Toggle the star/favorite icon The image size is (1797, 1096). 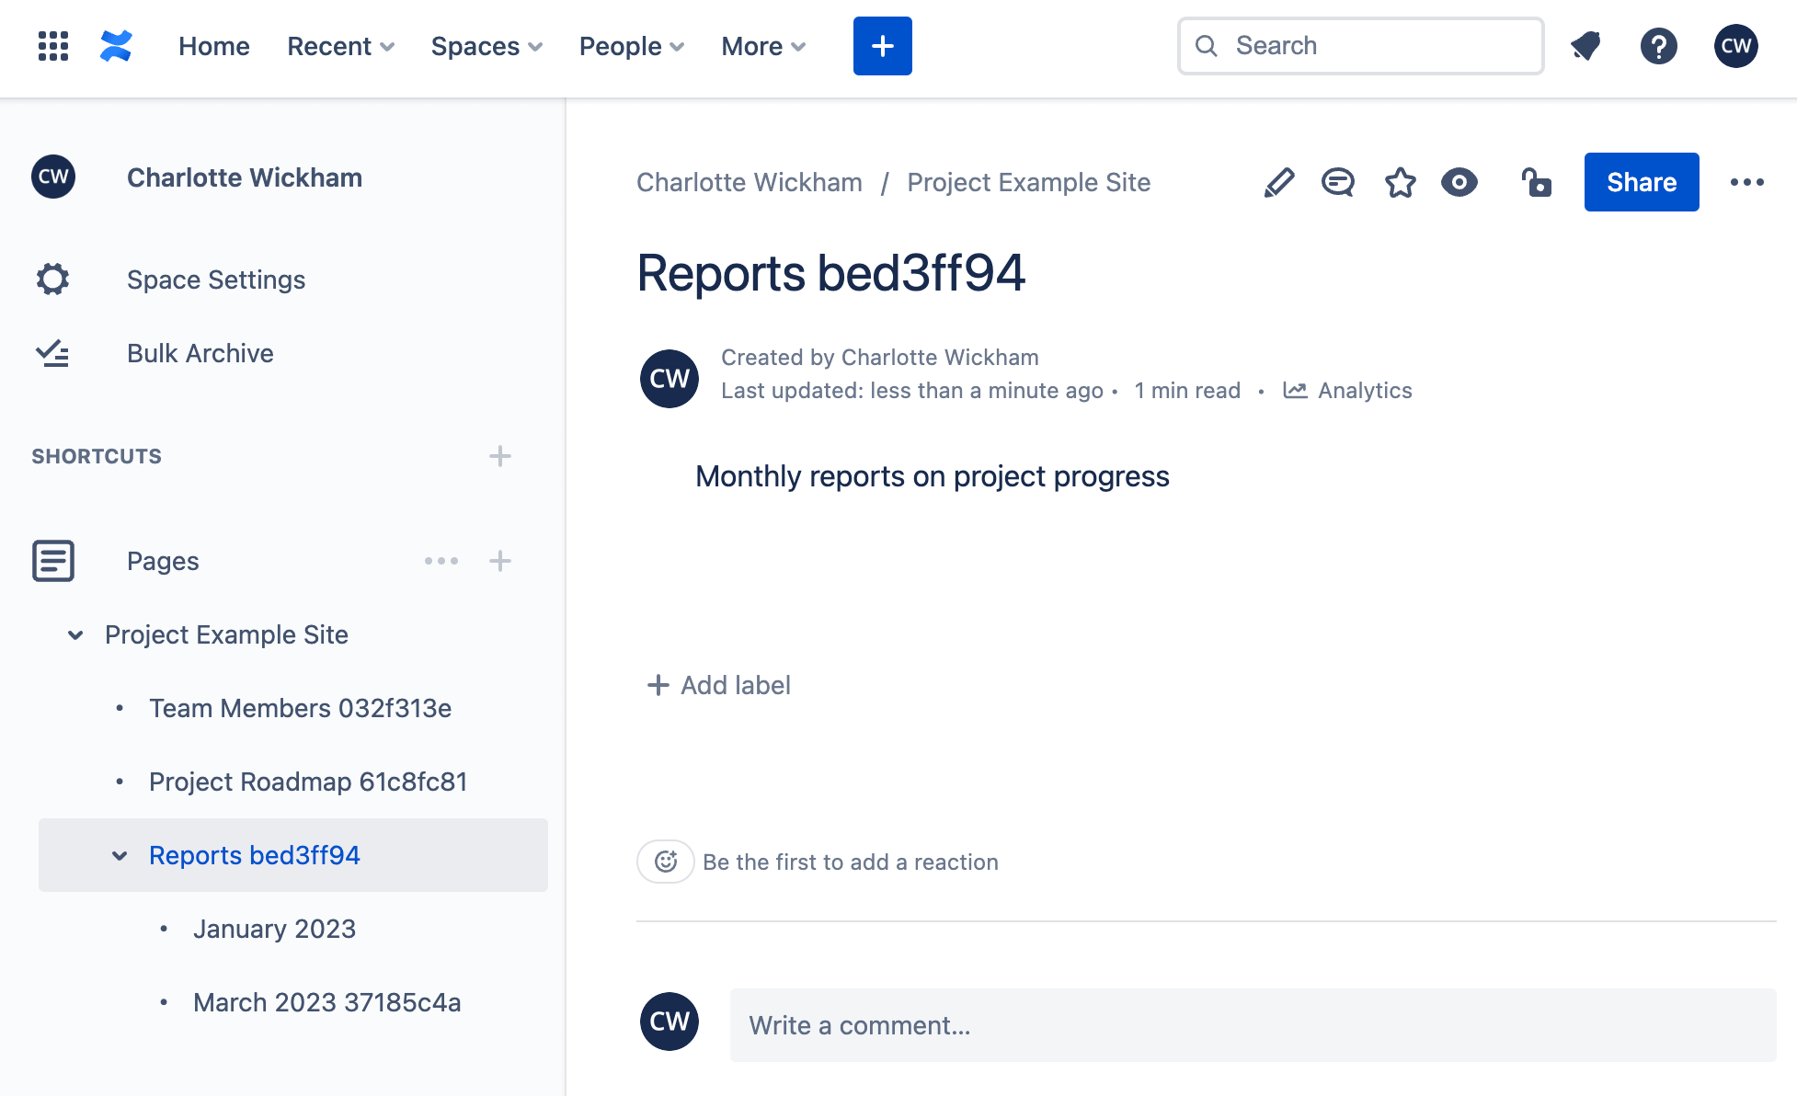click(1401, 182)
